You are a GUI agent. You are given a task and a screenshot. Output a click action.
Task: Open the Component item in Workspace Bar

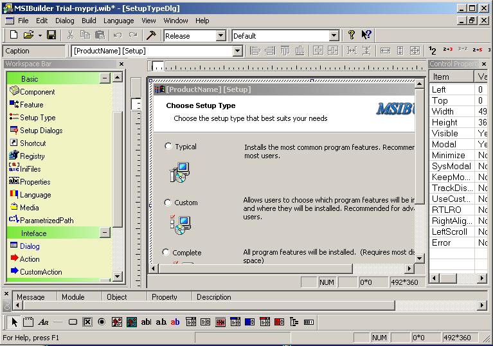pyautogui.click(x=32, y=91)
